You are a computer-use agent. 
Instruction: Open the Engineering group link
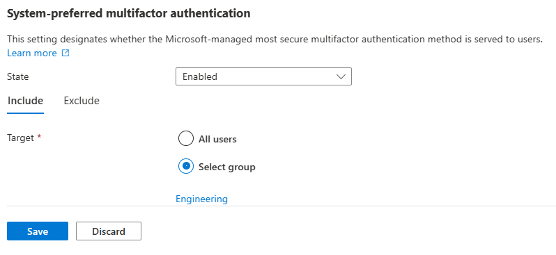[x=201, y=199]
